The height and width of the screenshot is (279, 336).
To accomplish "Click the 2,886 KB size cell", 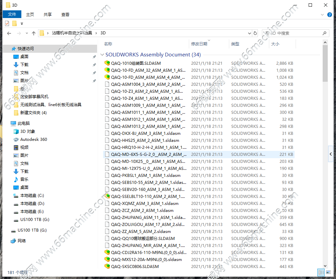I will [285, 63].
